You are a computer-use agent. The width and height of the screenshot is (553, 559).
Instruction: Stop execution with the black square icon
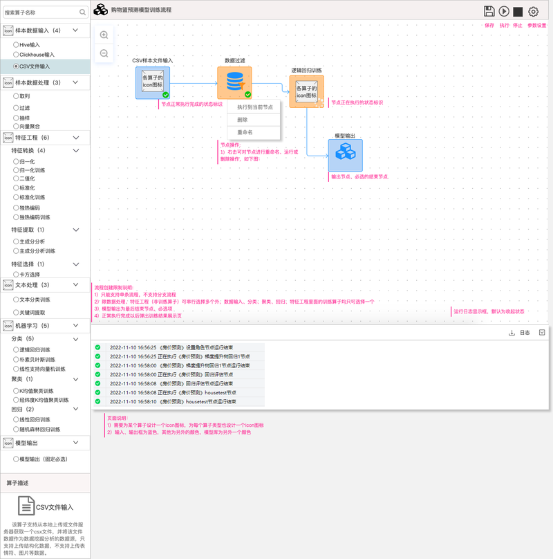(518, 12)
